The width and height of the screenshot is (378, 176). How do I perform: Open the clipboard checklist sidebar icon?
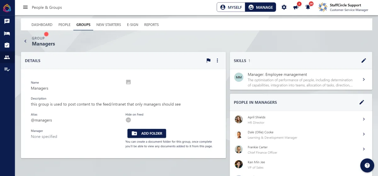(7, 45)
